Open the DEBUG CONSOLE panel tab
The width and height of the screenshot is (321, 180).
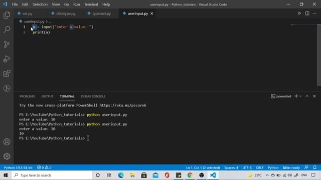click(x=93, y=96)
